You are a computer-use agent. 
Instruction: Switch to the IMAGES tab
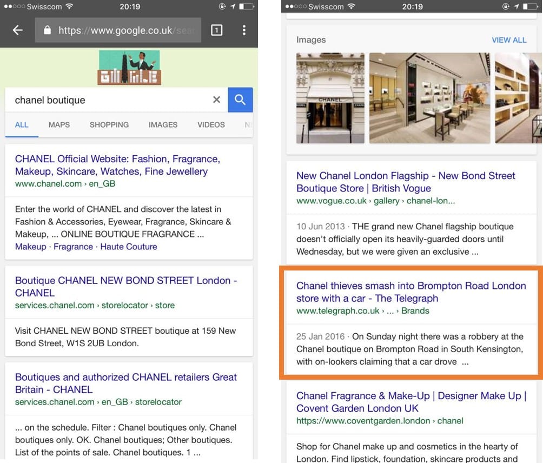(x=163, y=124)
